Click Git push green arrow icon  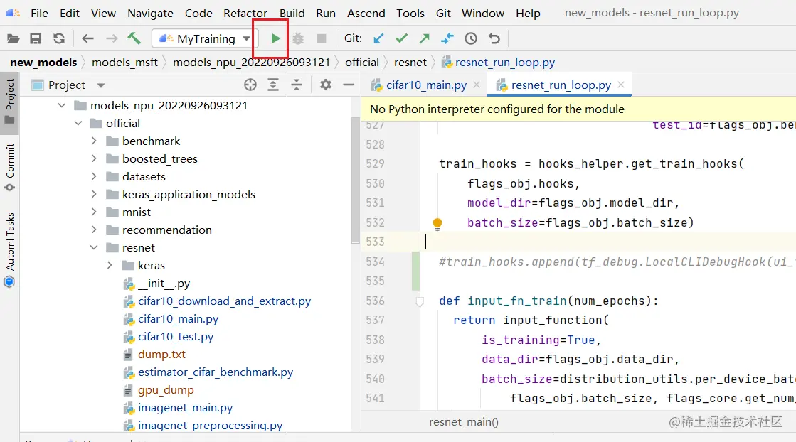(x=425, y=38)
